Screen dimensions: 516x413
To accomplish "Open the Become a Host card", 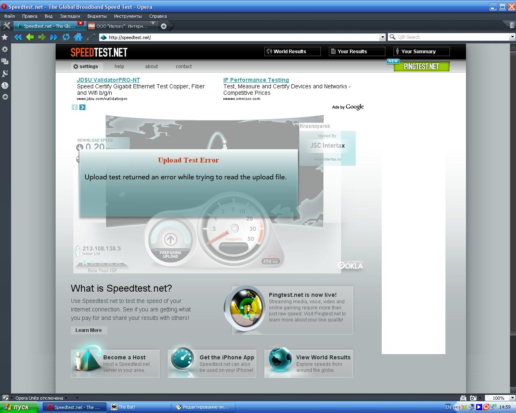I will pyautogui.click(x=115, y=363).
